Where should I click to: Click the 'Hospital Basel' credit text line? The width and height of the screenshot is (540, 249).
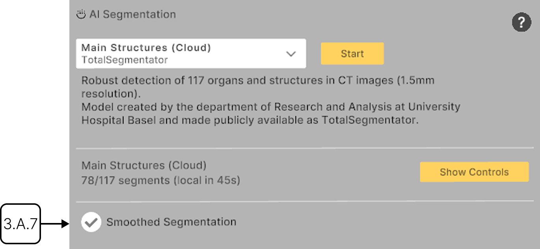[x=249, y=120]
